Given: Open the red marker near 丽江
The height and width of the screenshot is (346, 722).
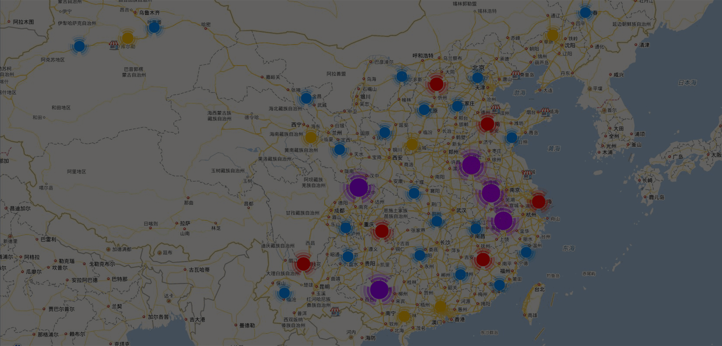Looking at the screenshot, I should (303, 264).
